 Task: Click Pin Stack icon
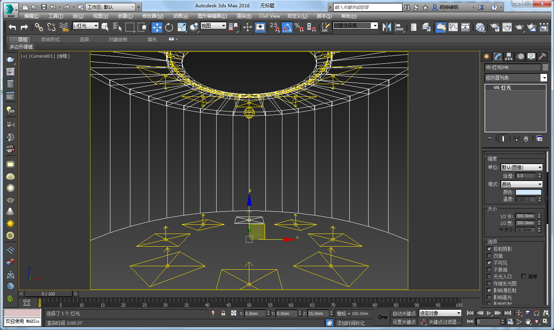(489, 138)
